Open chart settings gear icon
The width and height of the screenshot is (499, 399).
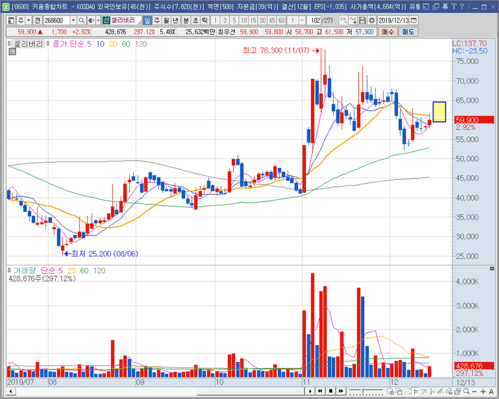[x=371, y=21]
